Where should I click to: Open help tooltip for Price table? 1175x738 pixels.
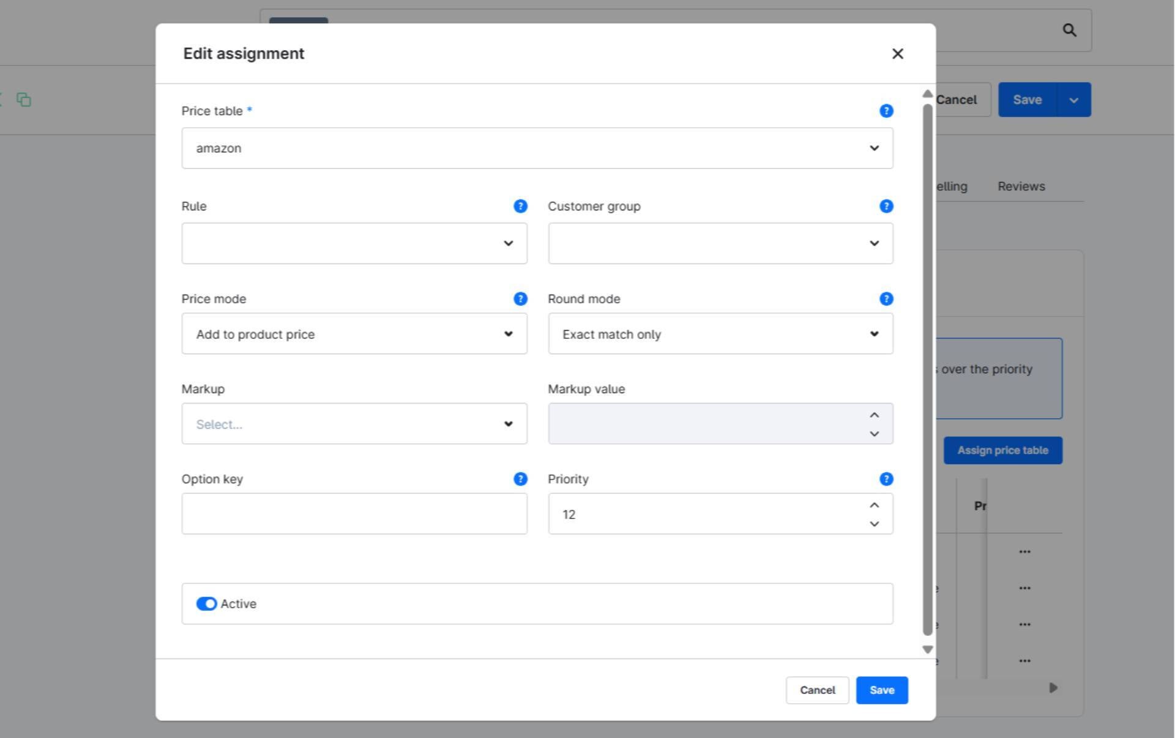coord(886,111)
